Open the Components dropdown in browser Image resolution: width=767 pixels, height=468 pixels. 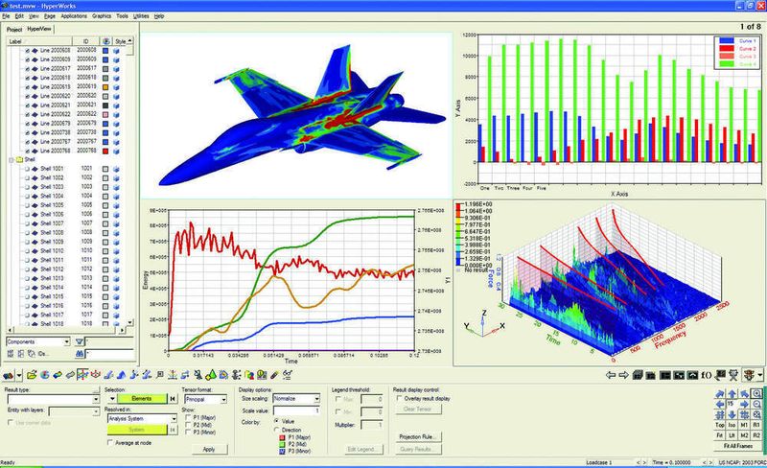(x=66, y=341)
